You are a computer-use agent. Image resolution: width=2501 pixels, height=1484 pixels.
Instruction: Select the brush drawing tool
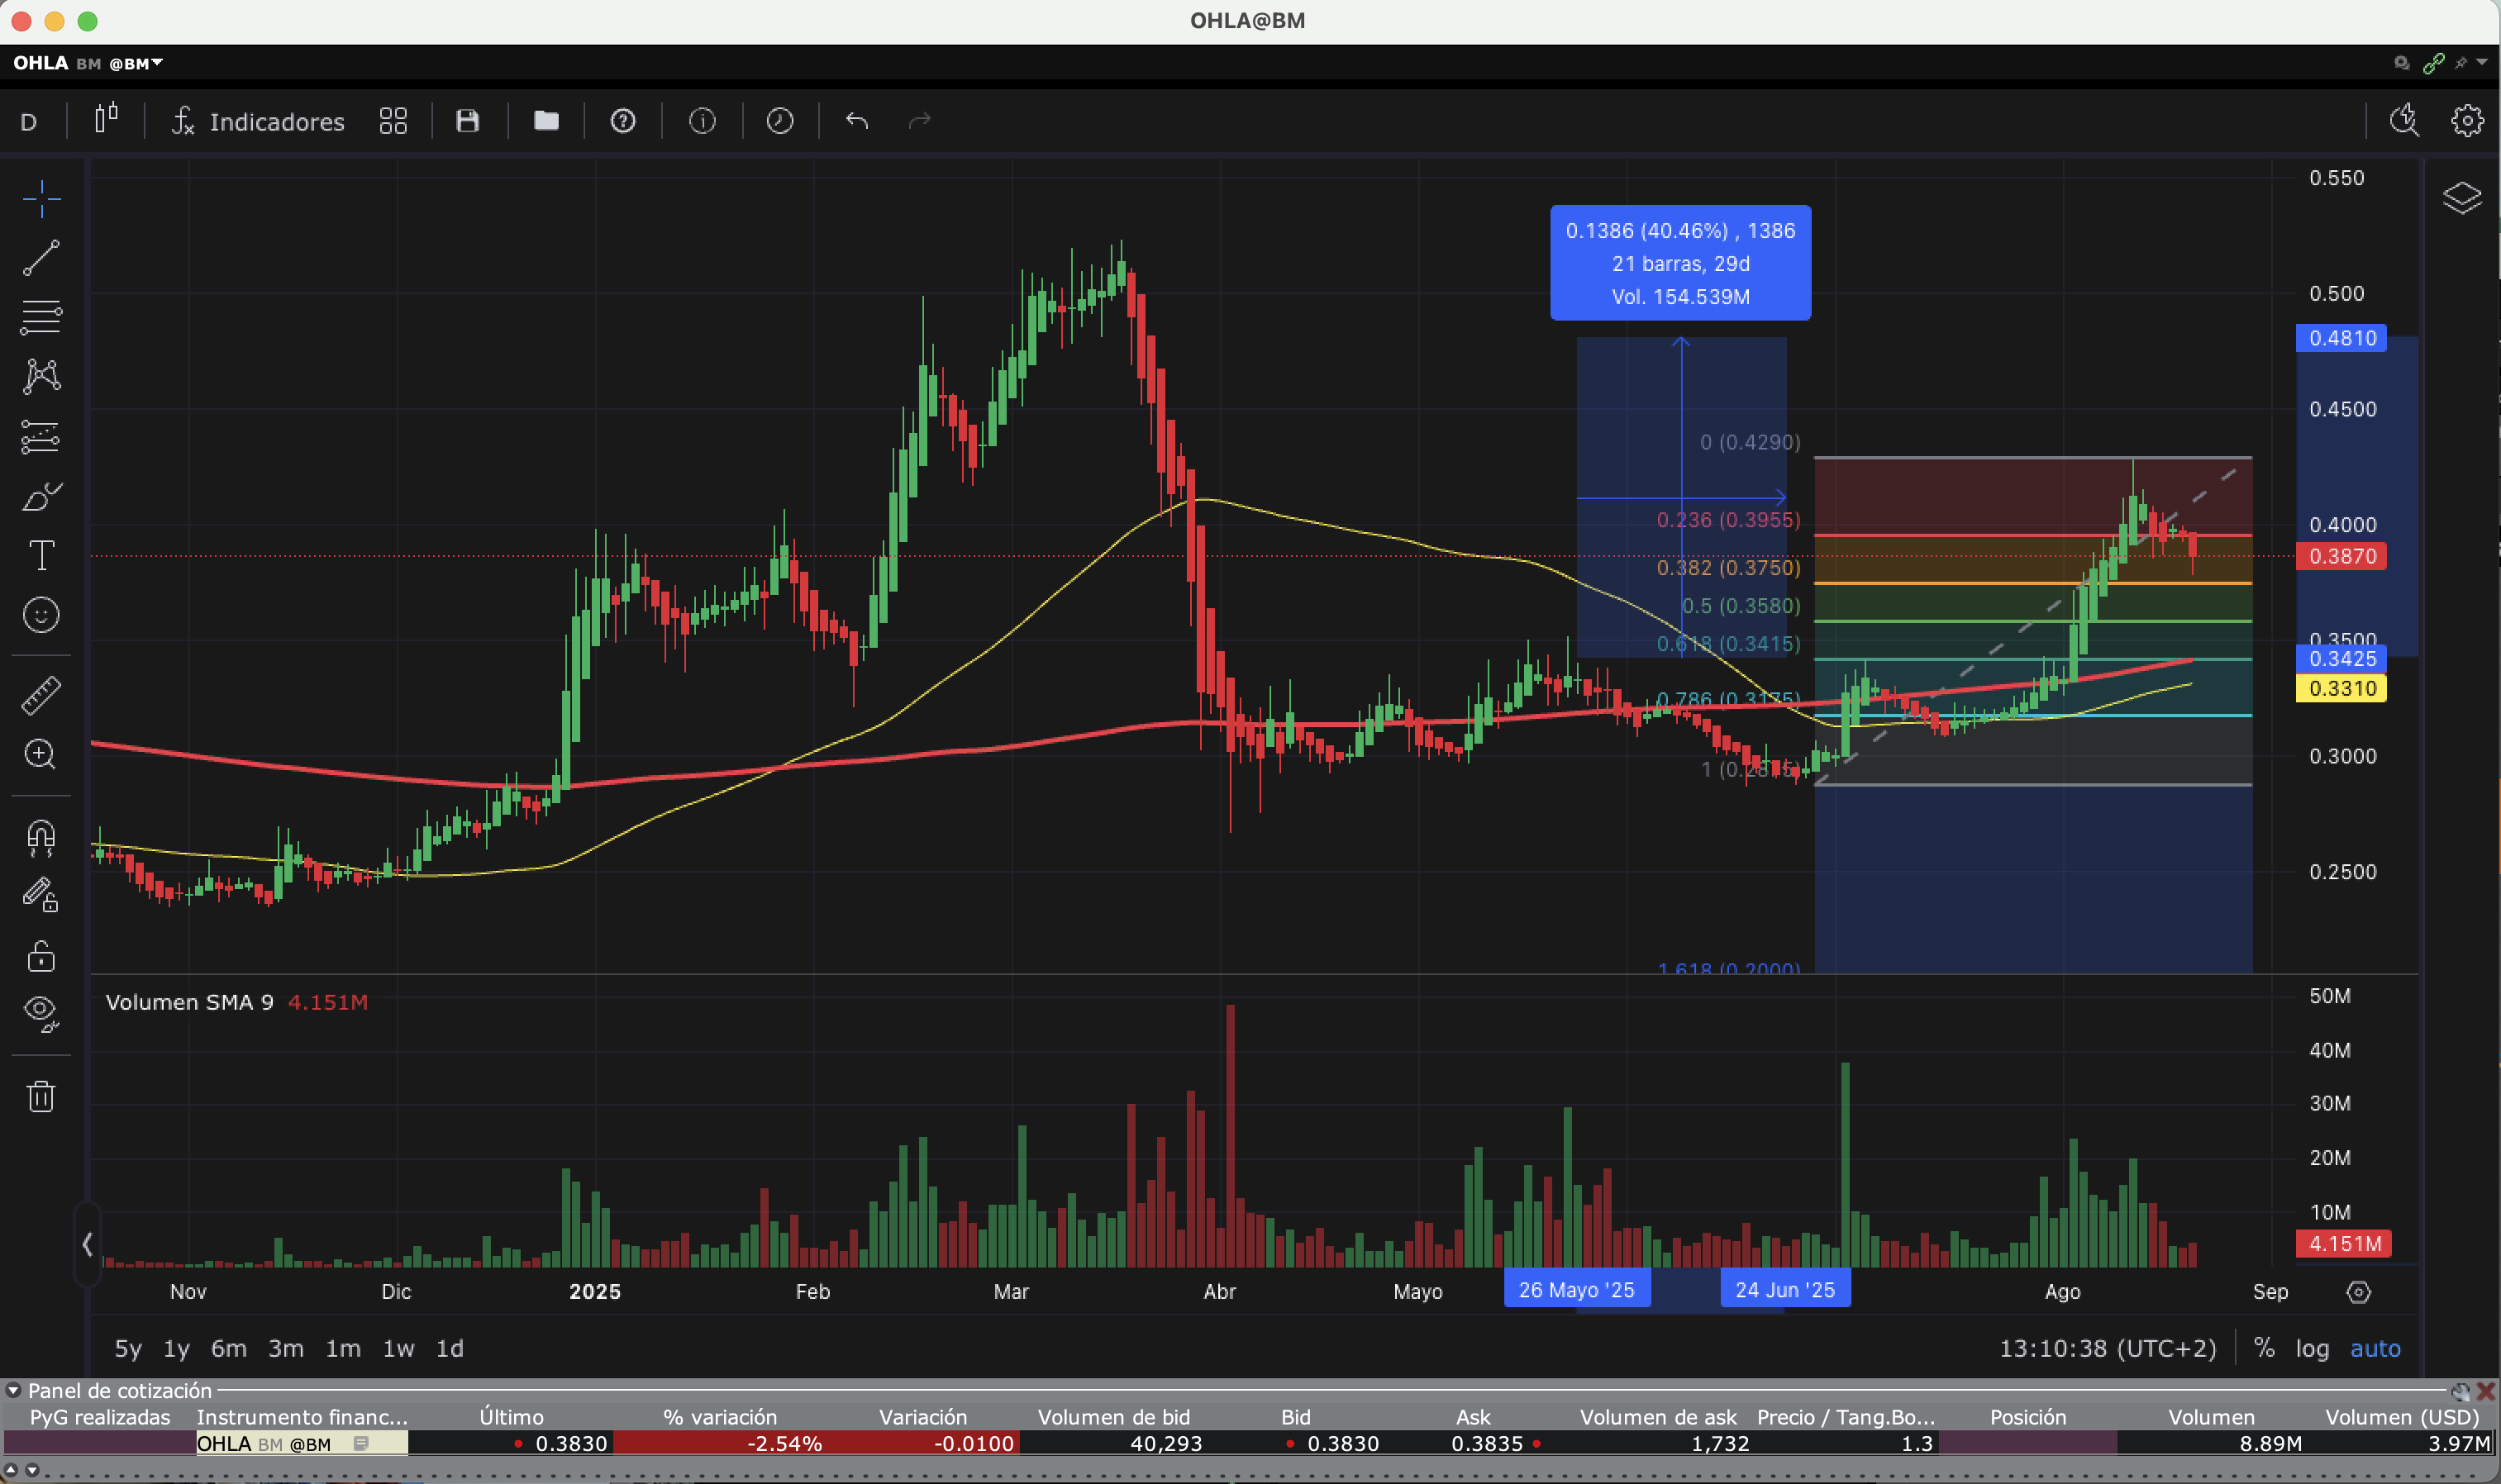41,496
